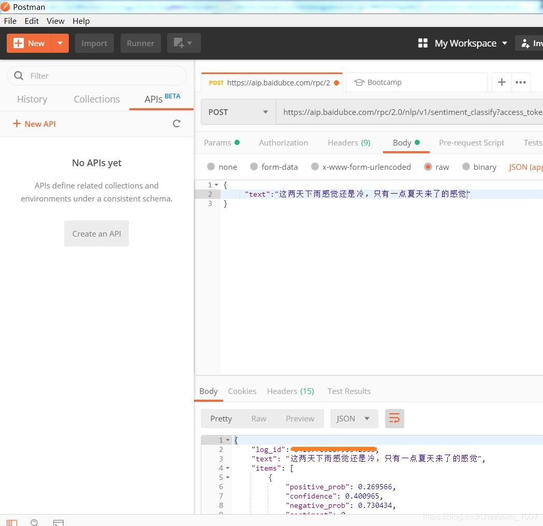
Task: Open the Help menu
Action: (x=81, y=21)
